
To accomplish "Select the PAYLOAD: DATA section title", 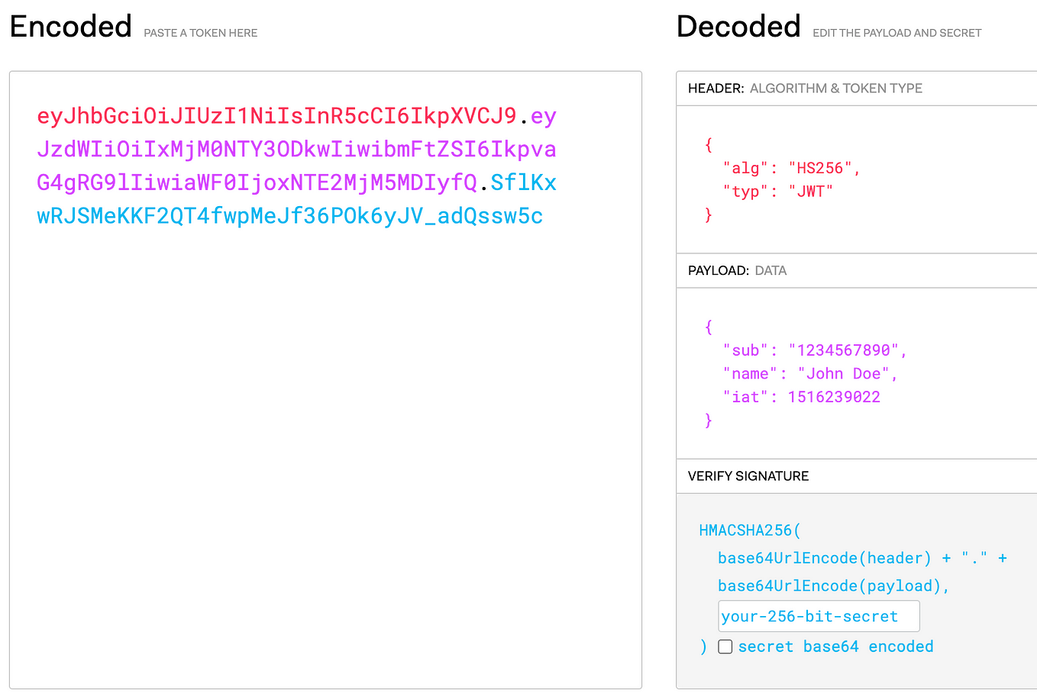I will 737,271.
